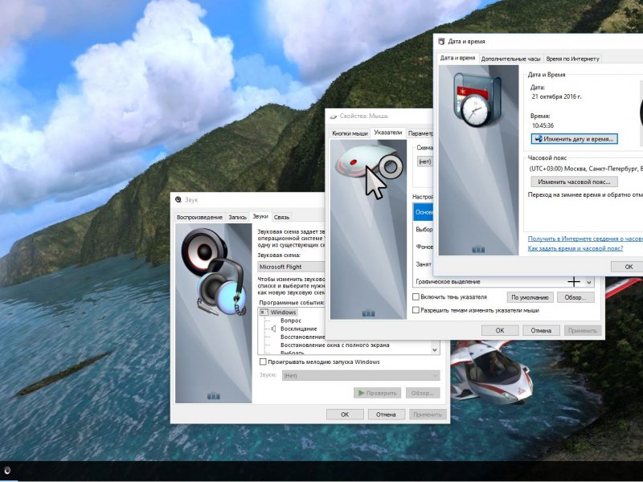Switch to the Дополнительные часы tab
The image size is (643, 482).
pyautogui.click(x=511, y=59)
